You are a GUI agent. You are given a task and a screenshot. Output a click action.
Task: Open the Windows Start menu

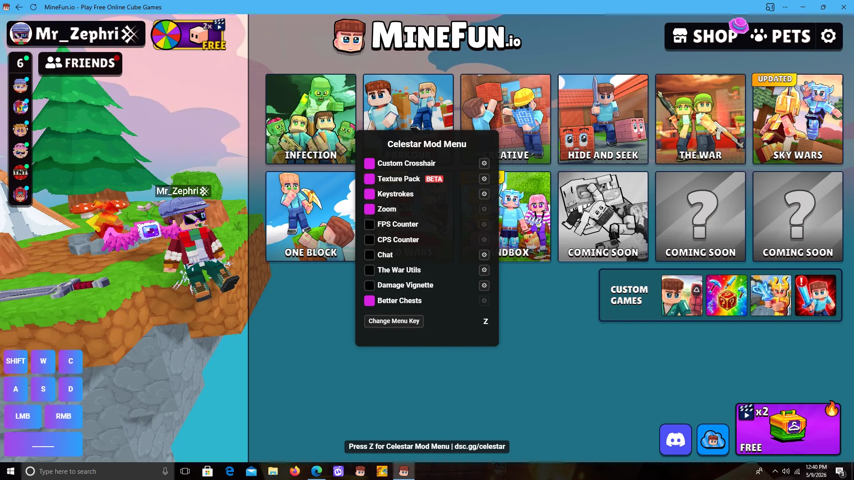(x=11, y=471)
